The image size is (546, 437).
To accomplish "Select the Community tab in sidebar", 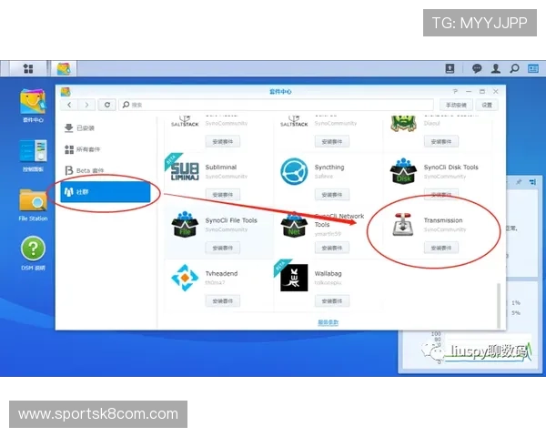I will (103, 192).
